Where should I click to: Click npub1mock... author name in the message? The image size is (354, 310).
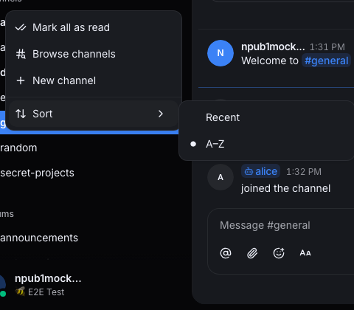[x=273, y=46]
